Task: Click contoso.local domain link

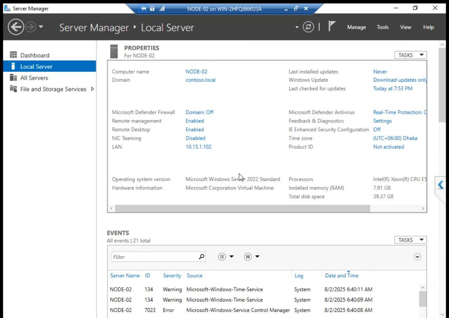Action: coord(200,80)
